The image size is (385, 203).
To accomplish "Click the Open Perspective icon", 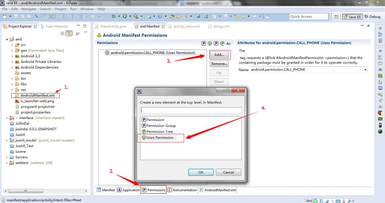I will (x=337, y=17).
